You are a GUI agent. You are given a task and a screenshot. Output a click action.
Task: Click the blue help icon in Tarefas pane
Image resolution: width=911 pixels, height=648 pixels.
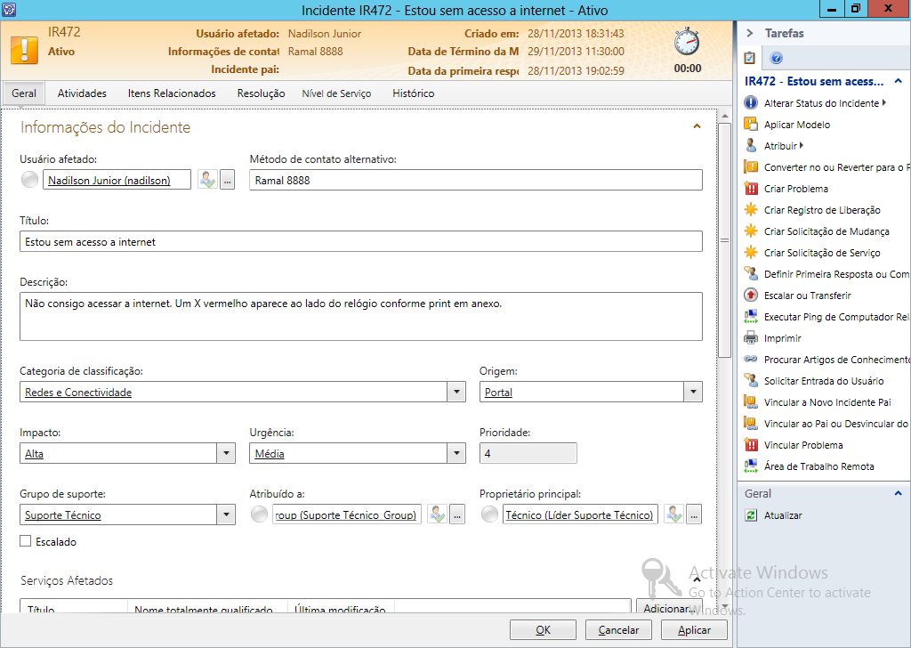pos(776,58)
